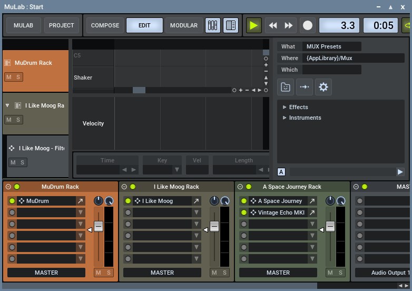This screenshot has width=412, height=291.
Task: Click the PROJECT button
Action: (x=62, y=25)
